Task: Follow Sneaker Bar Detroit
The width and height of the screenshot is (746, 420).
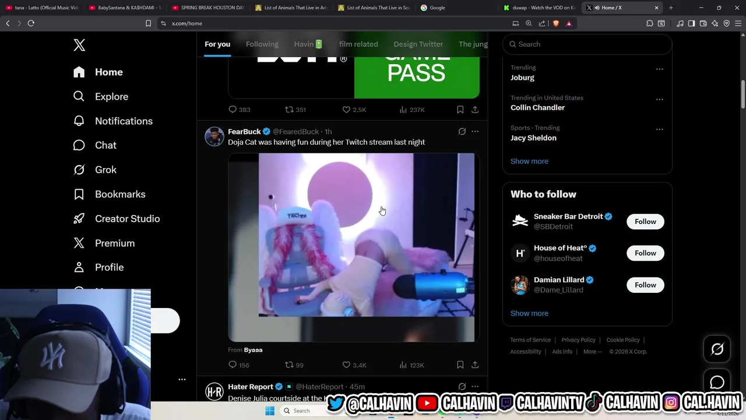Action: coord(645,222)
